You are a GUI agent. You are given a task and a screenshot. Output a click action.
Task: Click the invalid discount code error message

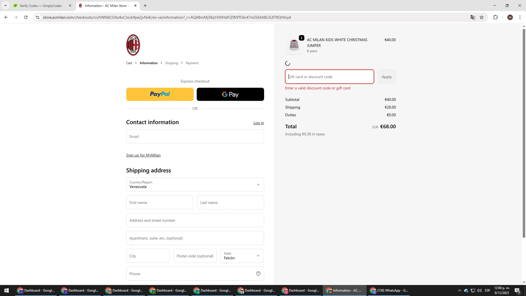point(318,88)
